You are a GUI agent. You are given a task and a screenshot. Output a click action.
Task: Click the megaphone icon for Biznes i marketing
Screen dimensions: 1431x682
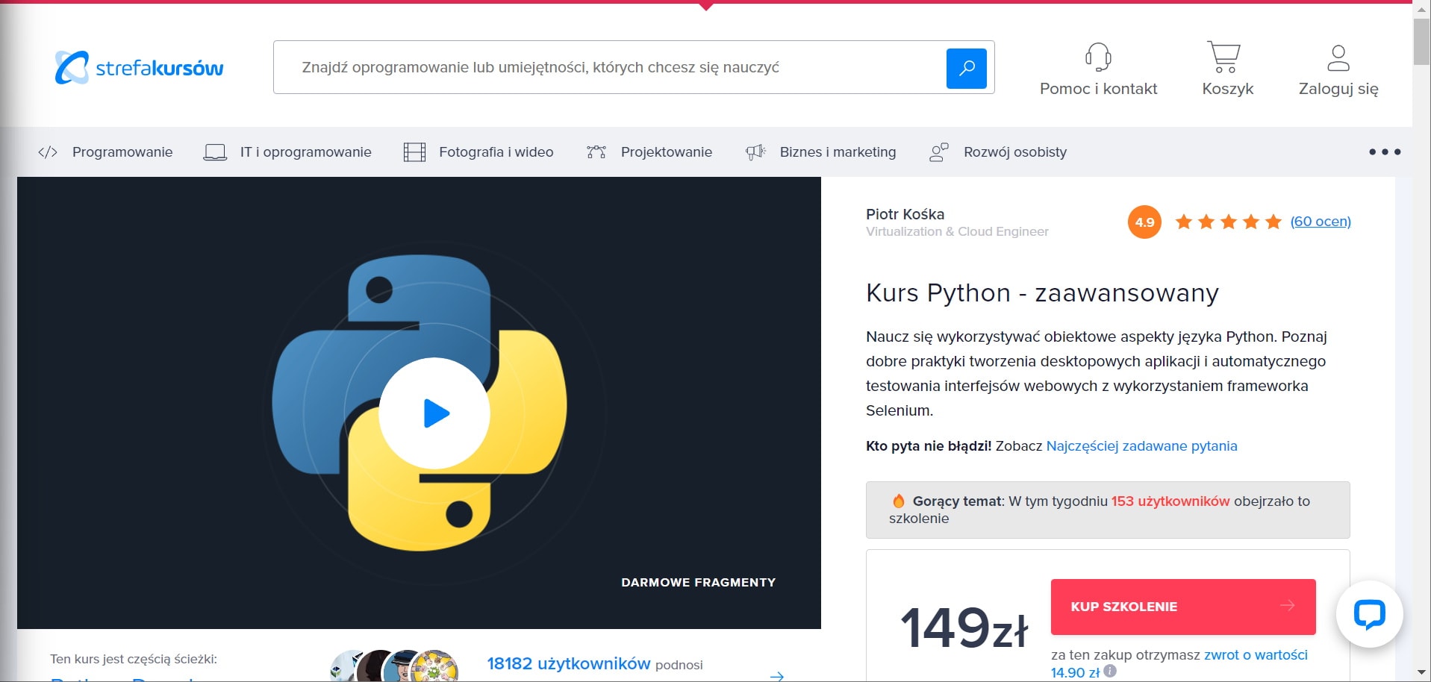[755, 152]
